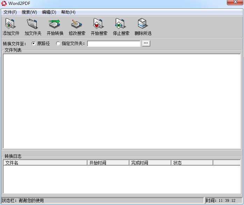
Task: Open the 文件(F) menu
Action: (10, 12)
